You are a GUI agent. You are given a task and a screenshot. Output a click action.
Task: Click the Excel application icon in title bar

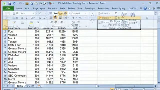pos(4,3)
